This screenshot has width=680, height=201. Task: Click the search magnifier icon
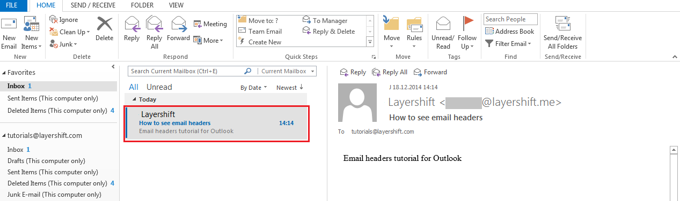pyautogui.click(x=247, y=71)
